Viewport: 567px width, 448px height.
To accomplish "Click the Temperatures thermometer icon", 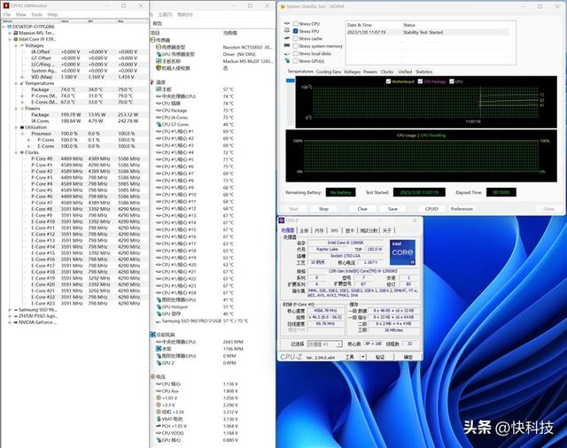I will (21, 83).
